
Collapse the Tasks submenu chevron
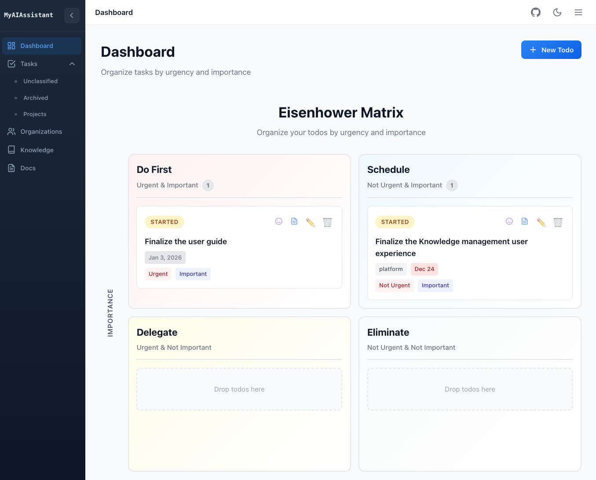(72, 64)
